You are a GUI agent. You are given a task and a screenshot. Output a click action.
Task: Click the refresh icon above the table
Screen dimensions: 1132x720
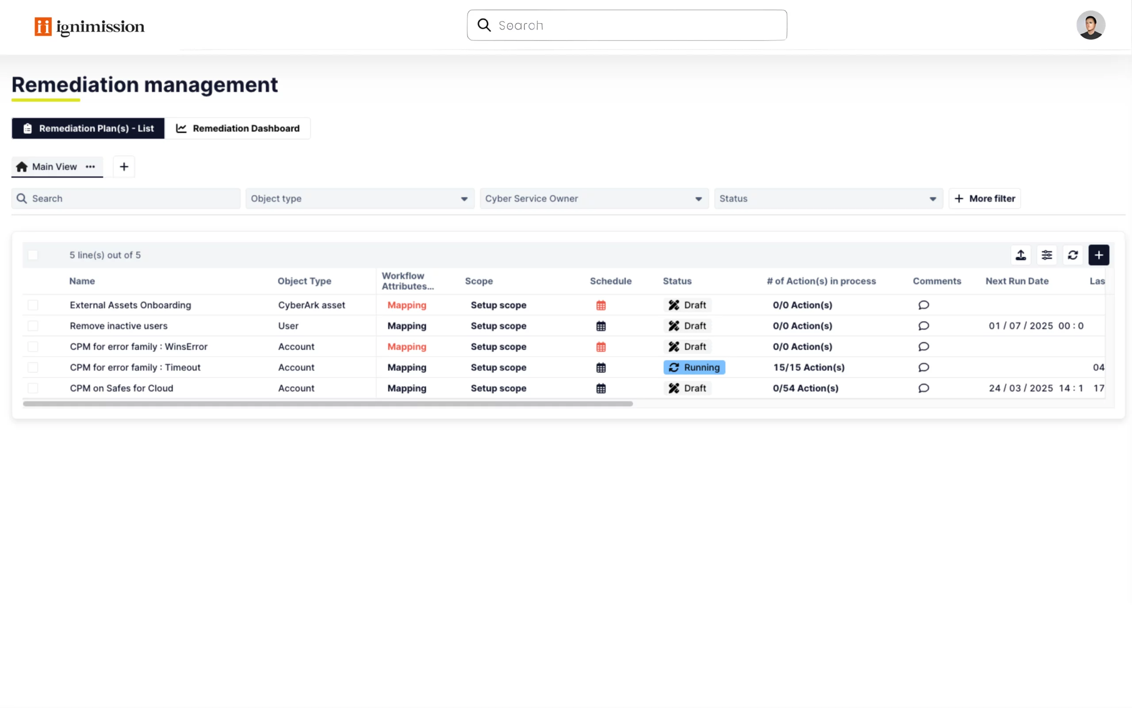pos(1072,255)
